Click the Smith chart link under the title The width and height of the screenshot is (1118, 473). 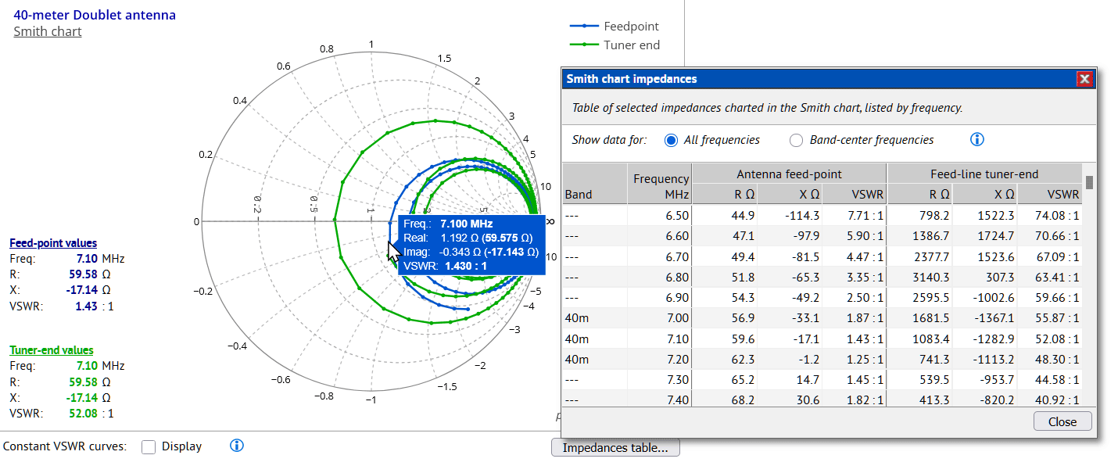click(x=48, y=31)
